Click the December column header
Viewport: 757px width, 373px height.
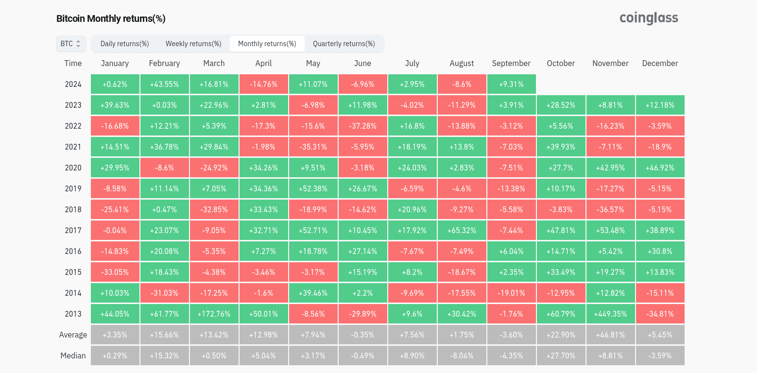click(660, 64)
